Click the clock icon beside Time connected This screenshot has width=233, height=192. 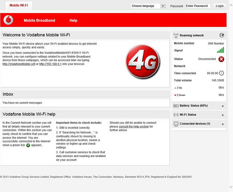tap(221, 73)
